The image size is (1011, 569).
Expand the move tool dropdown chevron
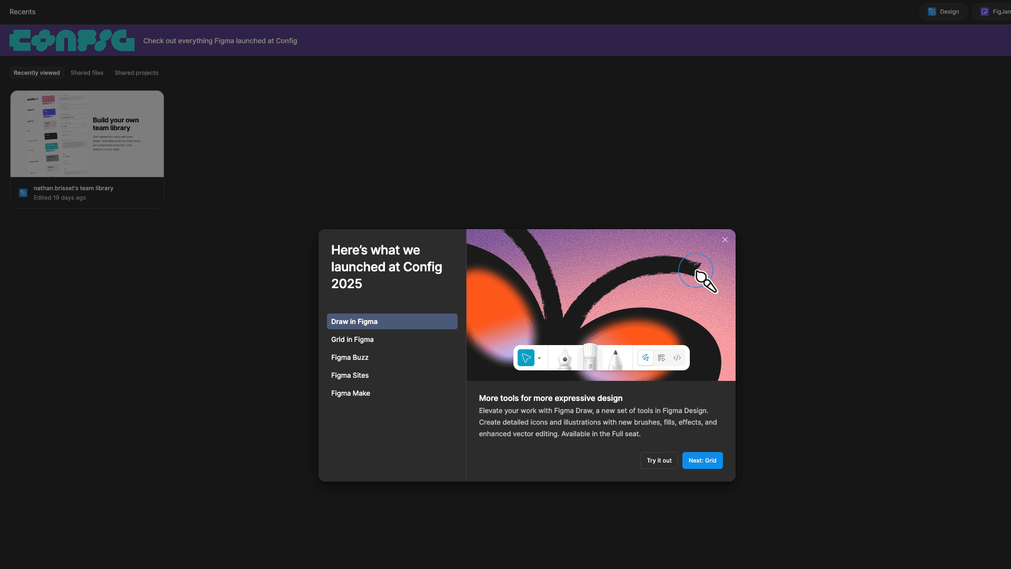coord(539,358)
